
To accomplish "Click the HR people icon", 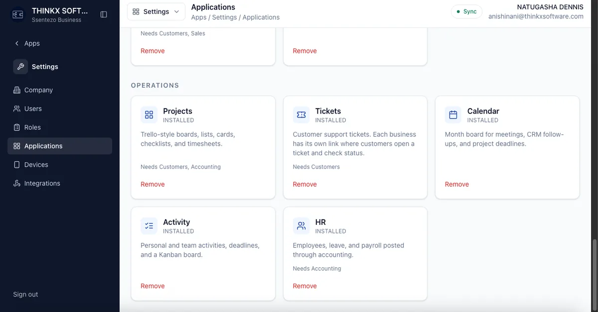I will tap(301, 226).
